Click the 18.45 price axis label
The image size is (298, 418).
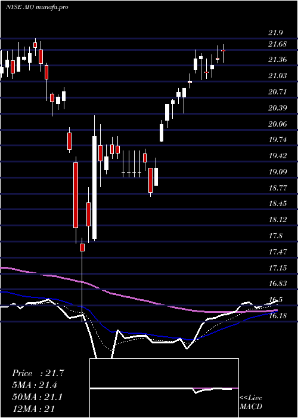pos(278,204)
